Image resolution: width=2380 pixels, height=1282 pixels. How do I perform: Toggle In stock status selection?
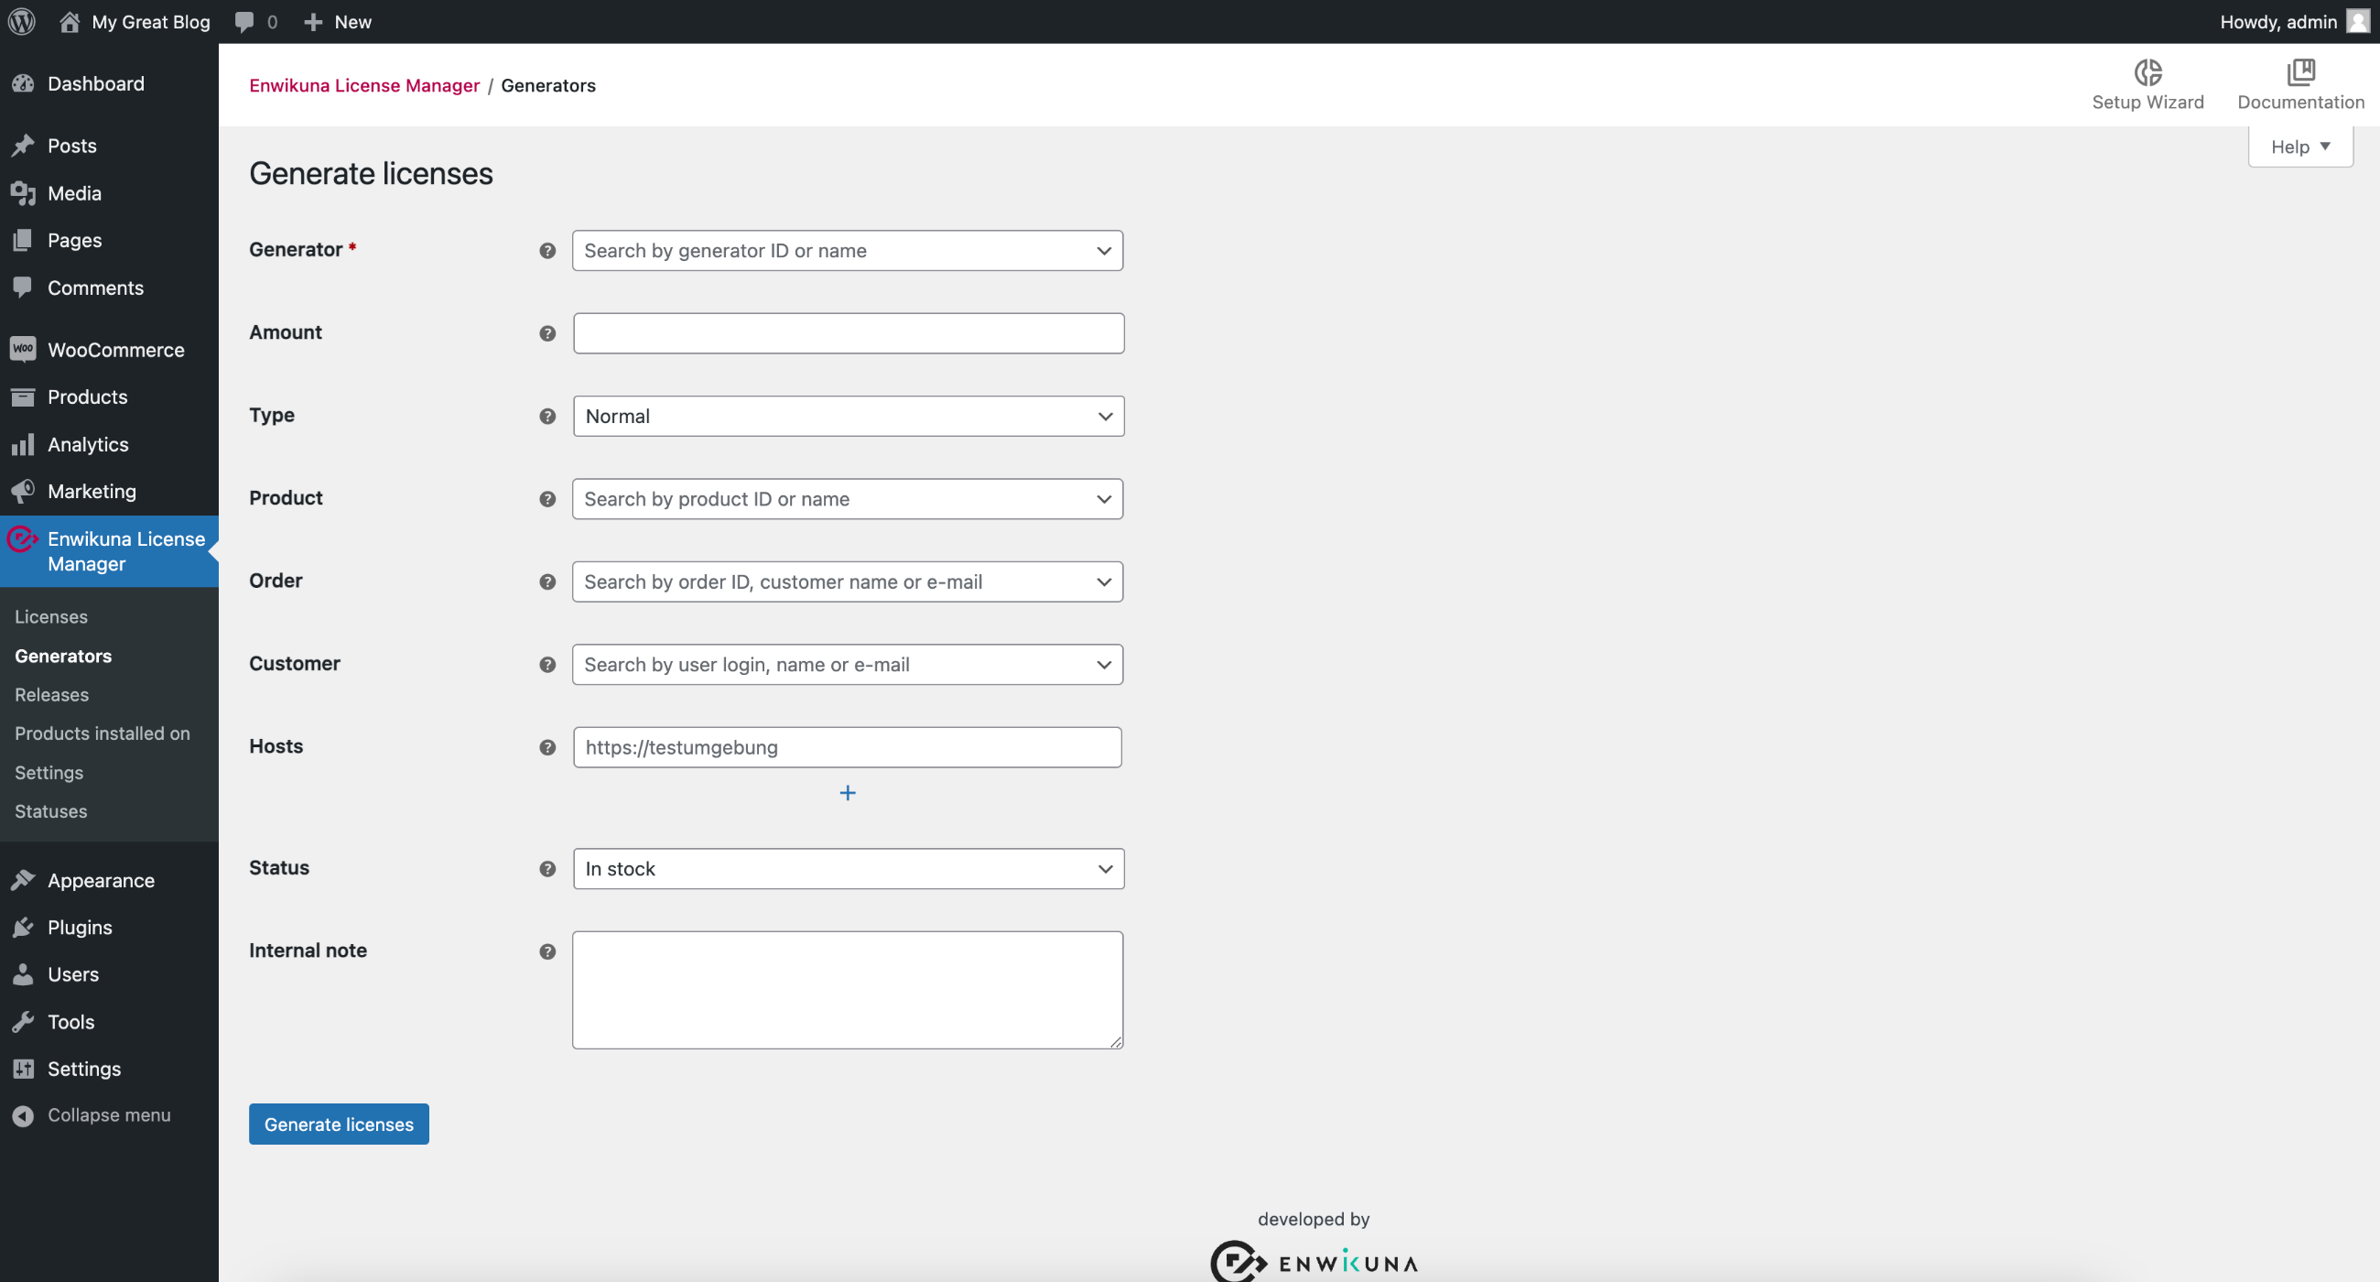(848, 867)
